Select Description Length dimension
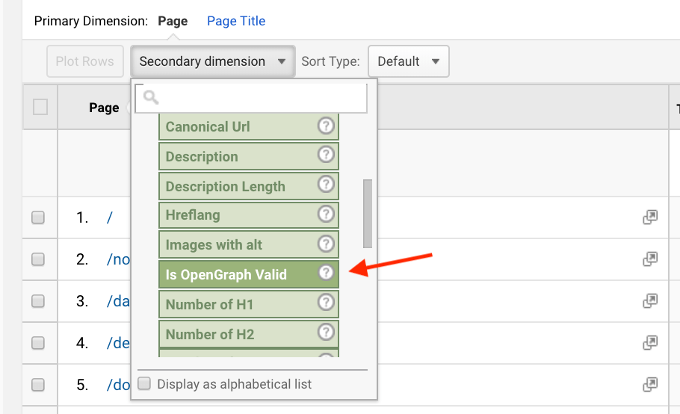The image size is (680, 414). click(249, 186)
